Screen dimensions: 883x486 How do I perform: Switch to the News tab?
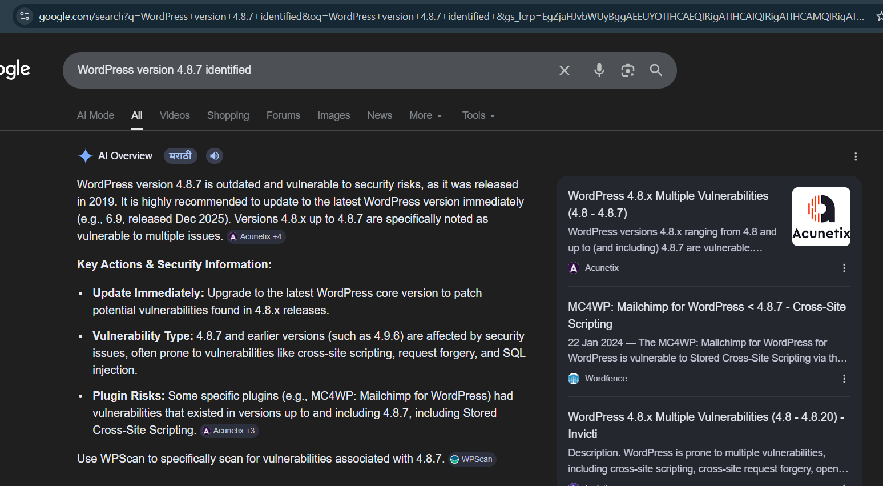pyautogui.click(x=379, y=115)
